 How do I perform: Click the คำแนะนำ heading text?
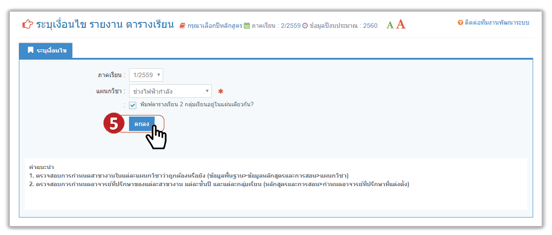coord(41,167)
